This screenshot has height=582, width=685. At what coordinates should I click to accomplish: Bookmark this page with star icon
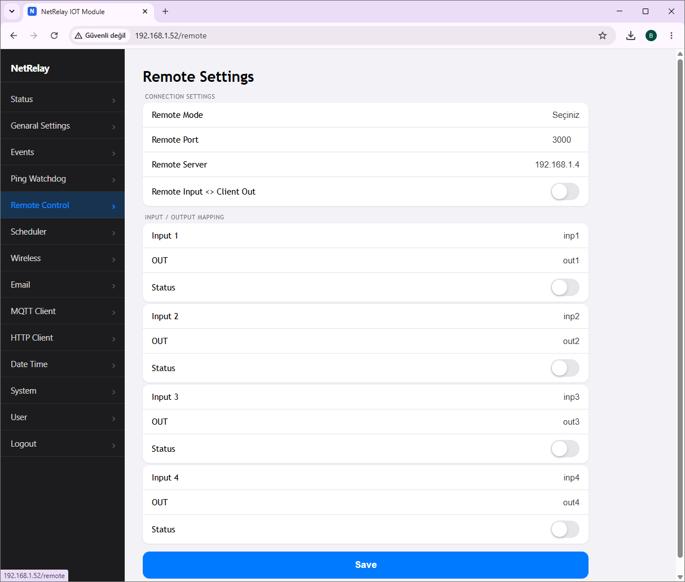tap(603, 36)
